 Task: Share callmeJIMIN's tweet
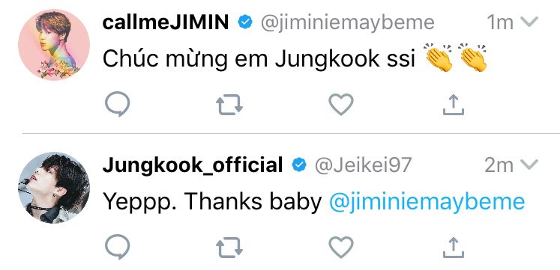454,105
